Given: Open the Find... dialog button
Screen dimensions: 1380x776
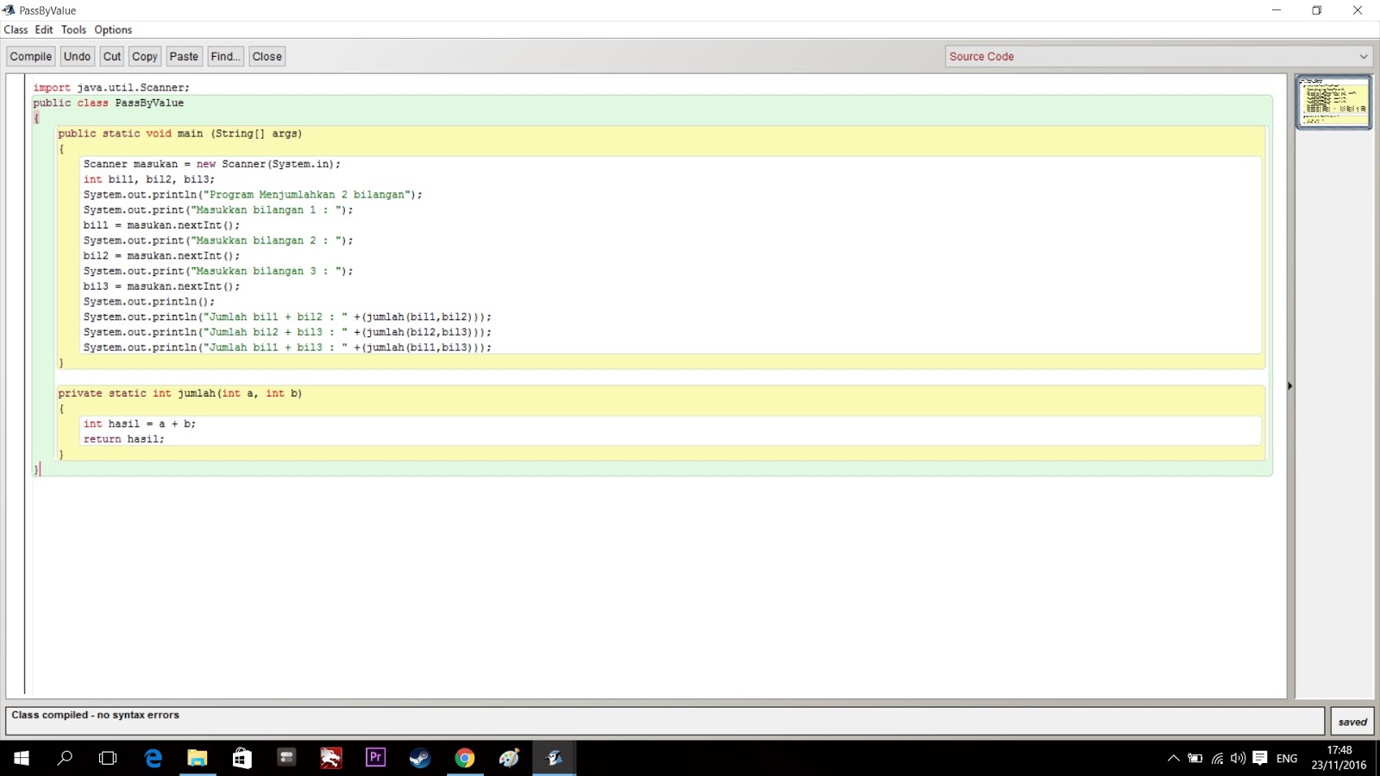Looking at the screenshot, I should click(x=225, y=56).
